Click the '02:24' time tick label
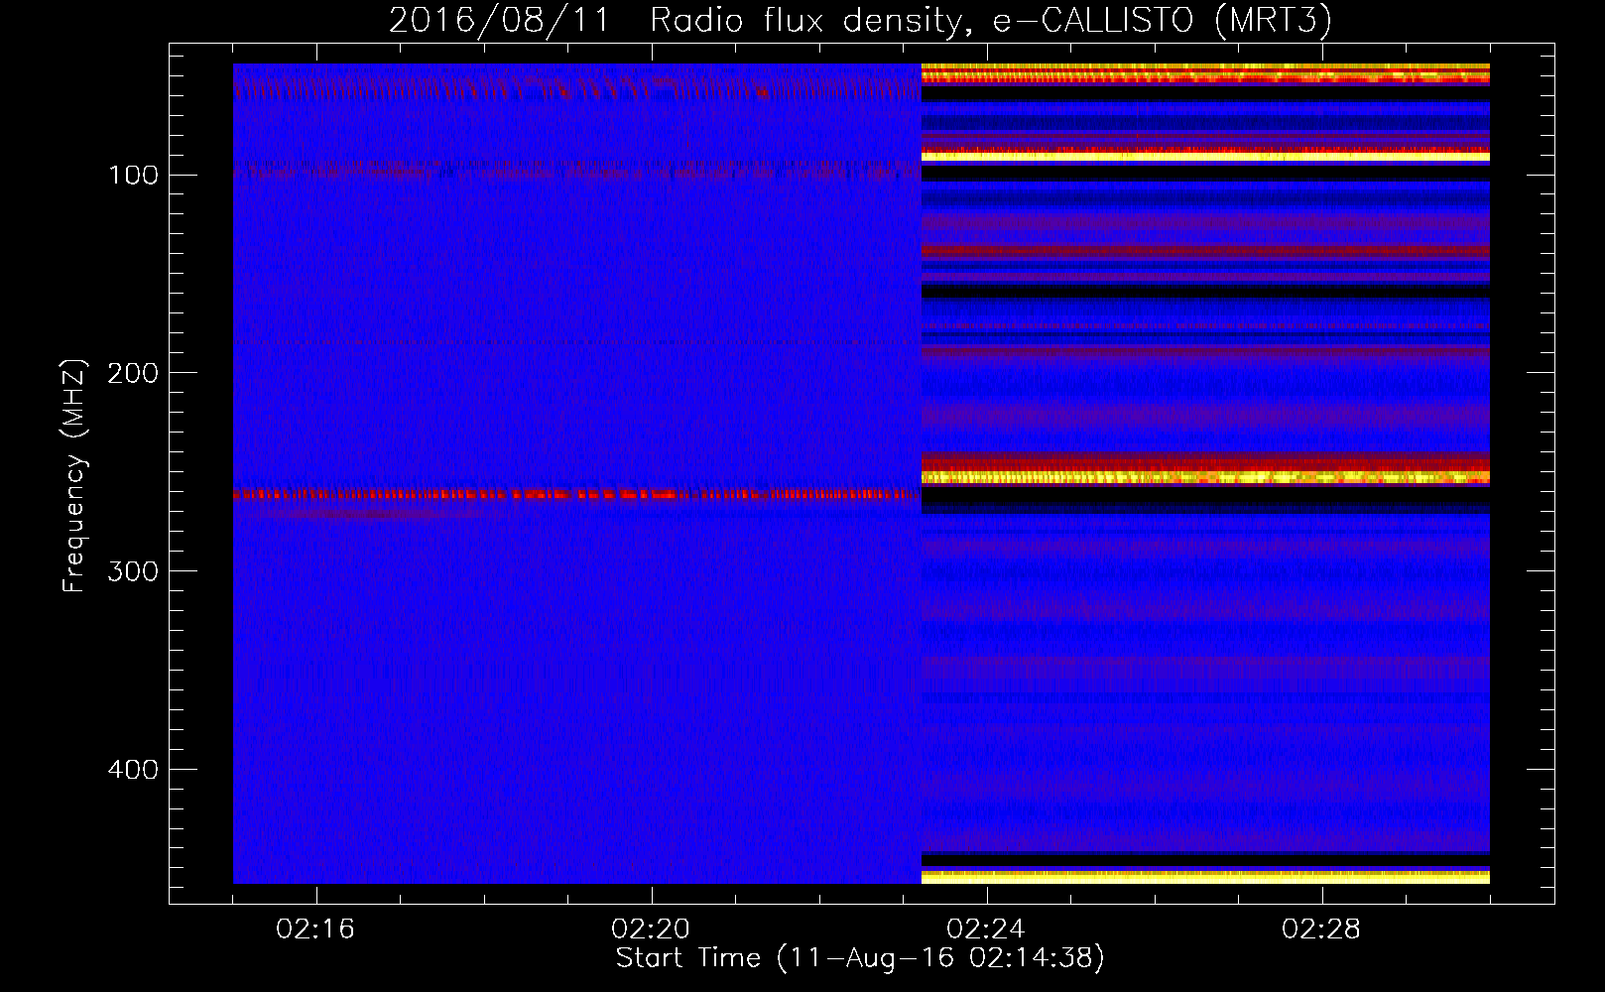The height and width of the screenshot is (992, 1605). 986,929
